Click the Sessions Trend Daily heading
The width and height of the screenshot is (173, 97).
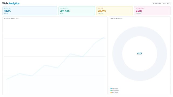pos(12,19)
